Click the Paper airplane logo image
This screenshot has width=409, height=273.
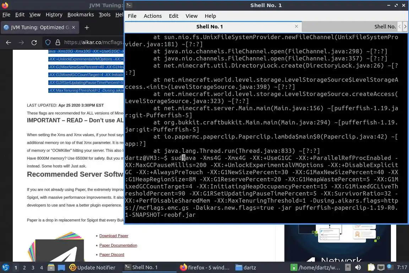pos(56,247)
